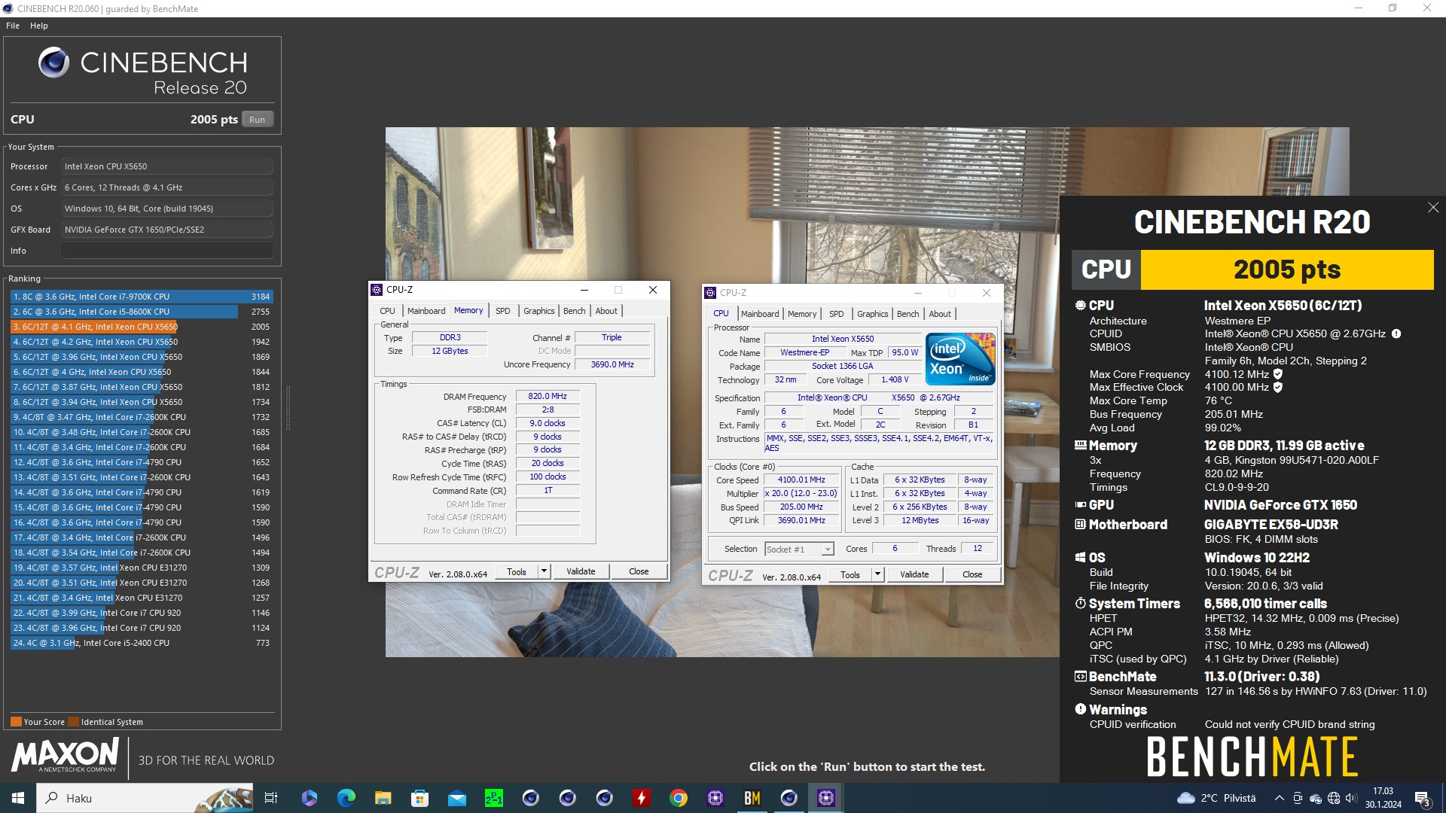This screenshot has width=1446, height=813.
Task: Click the Haku search box on taskbar
Action: 145,798
